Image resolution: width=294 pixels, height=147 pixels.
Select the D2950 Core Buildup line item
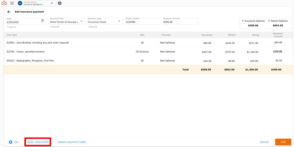coord(38,43)
